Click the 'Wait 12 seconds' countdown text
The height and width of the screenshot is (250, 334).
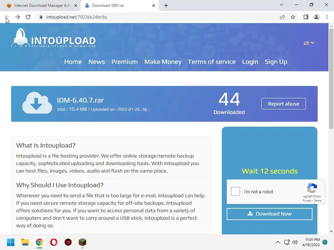(269, 171)
